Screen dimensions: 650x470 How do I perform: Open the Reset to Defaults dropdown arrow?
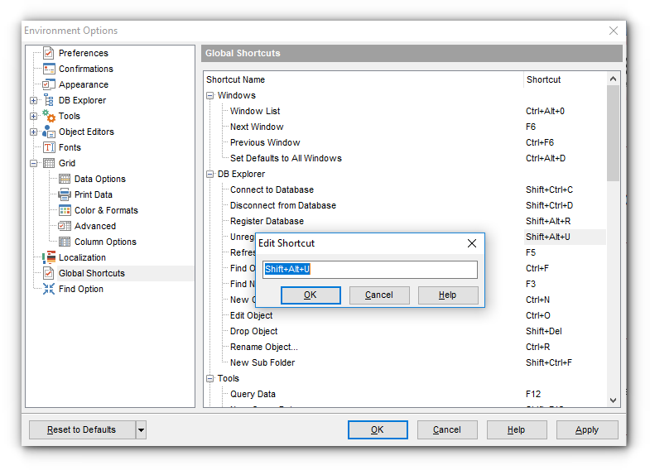coord(141,429)
